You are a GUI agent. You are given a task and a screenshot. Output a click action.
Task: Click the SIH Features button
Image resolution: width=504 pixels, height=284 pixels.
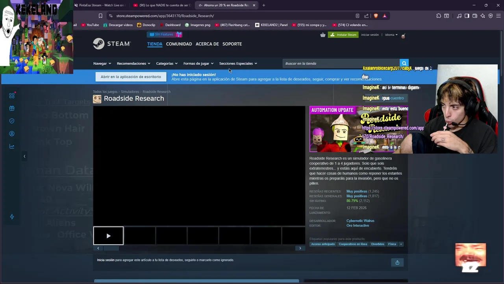165,34
